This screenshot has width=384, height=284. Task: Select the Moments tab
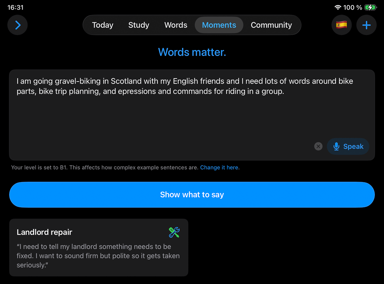click(219, 25)
